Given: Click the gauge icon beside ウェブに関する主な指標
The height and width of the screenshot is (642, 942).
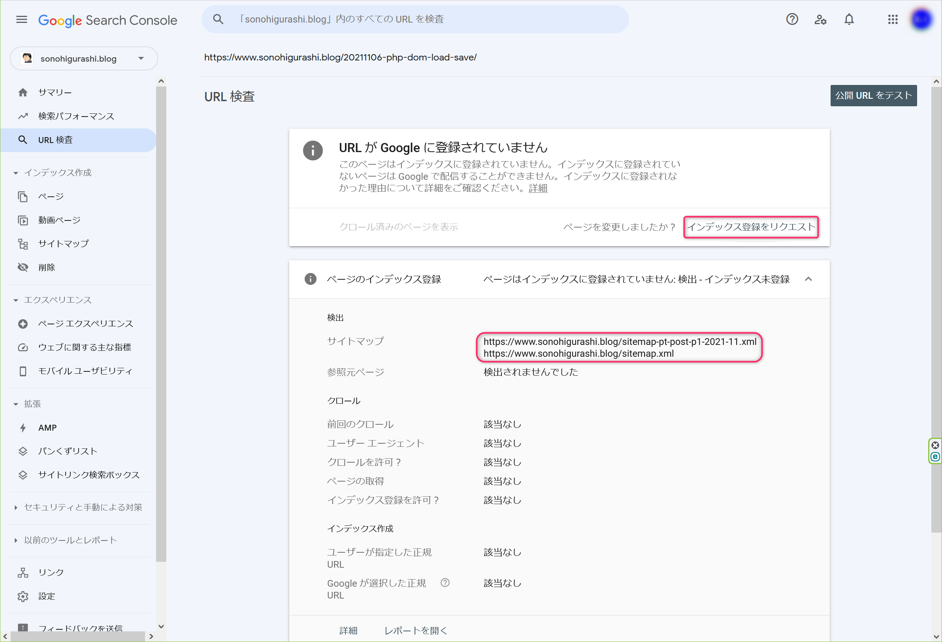Looking at the screenshot, I should coord(23,347).
